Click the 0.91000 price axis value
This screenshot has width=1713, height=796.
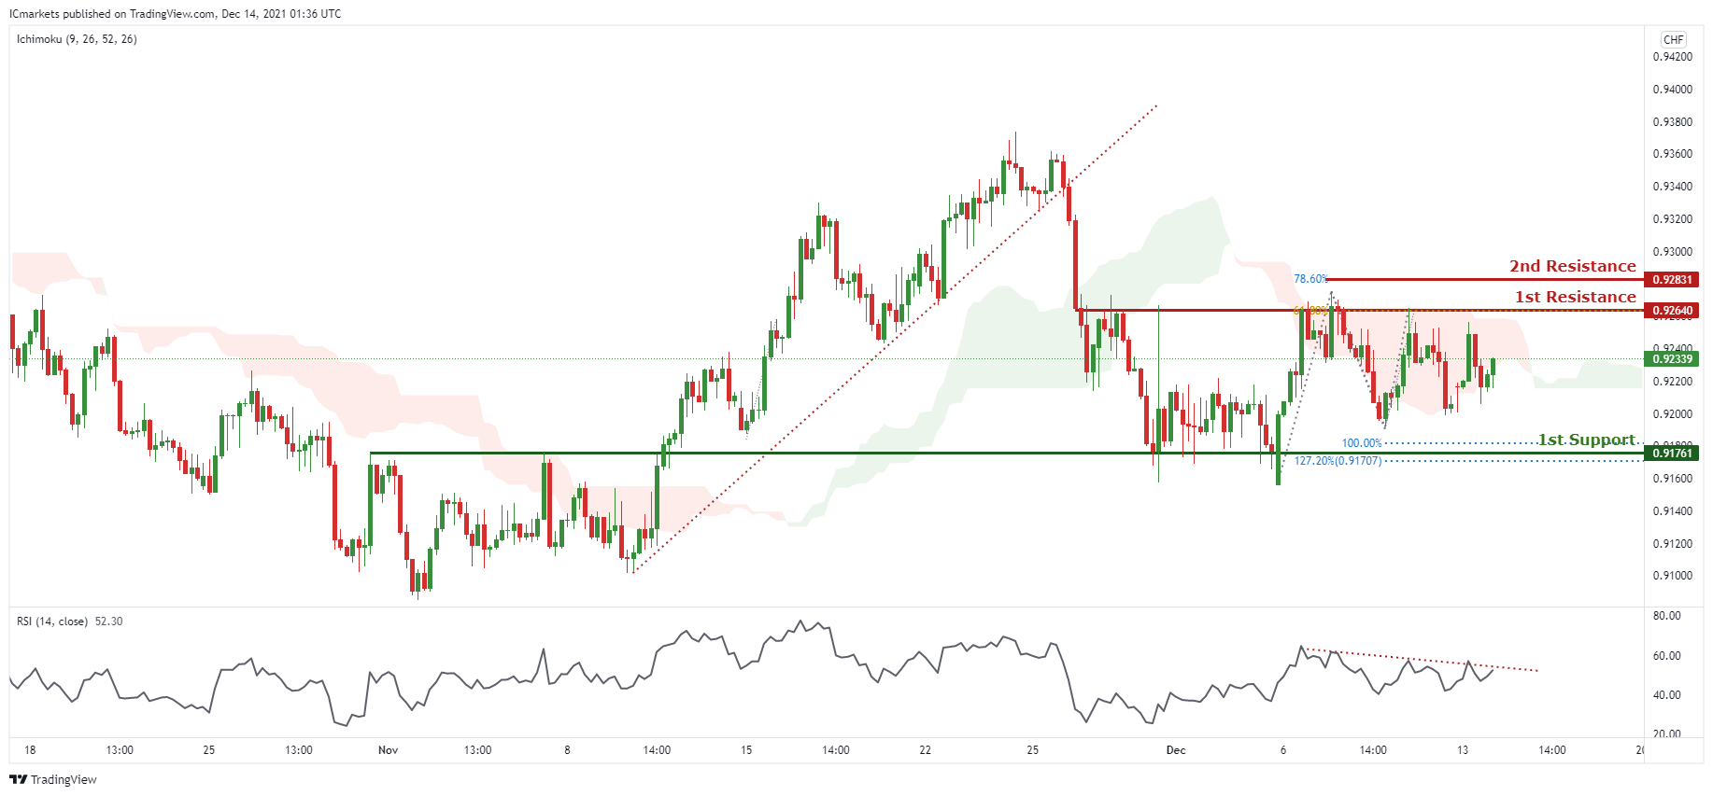[1672, 576]
